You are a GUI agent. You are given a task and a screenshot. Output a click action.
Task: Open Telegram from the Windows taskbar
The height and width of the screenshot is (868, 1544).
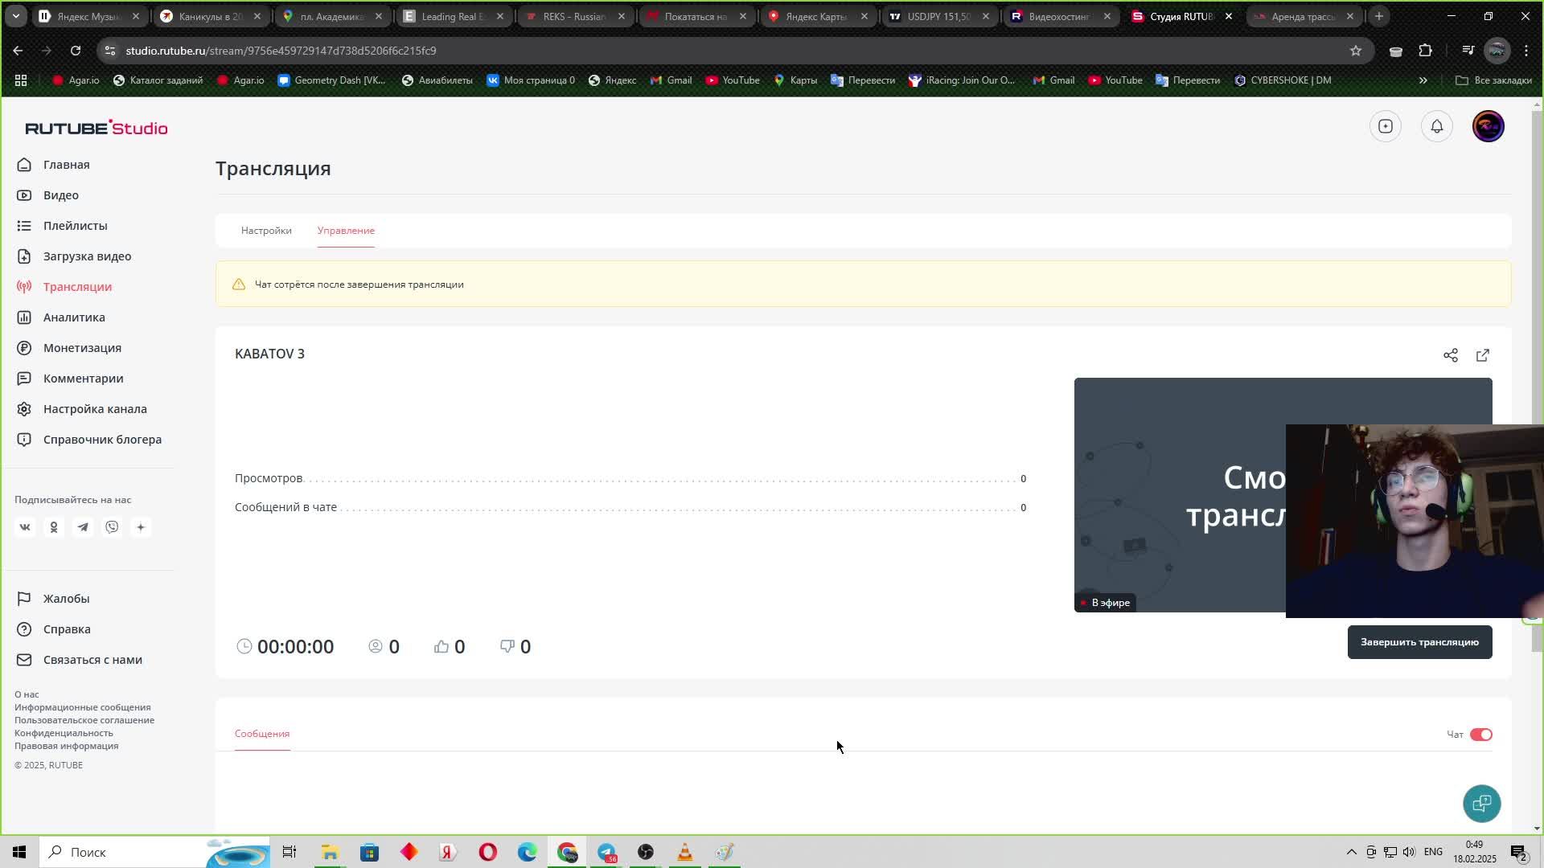[x=606, y=852]
